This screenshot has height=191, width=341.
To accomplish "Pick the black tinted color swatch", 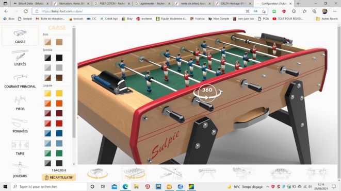I will (x=59, y=58).
